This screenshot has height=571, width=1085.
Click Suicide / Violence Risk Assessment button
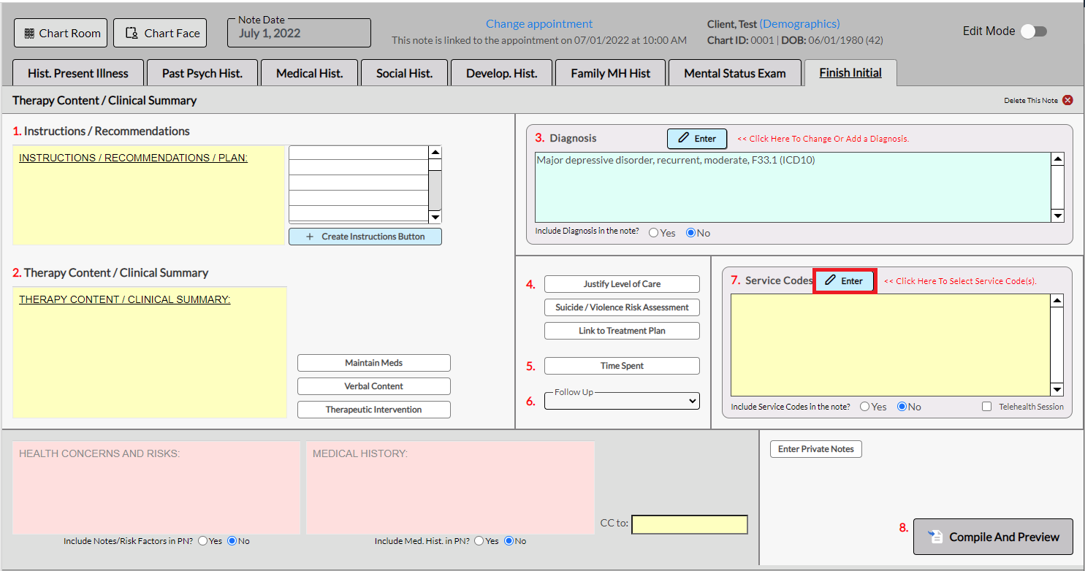[622, 307]
